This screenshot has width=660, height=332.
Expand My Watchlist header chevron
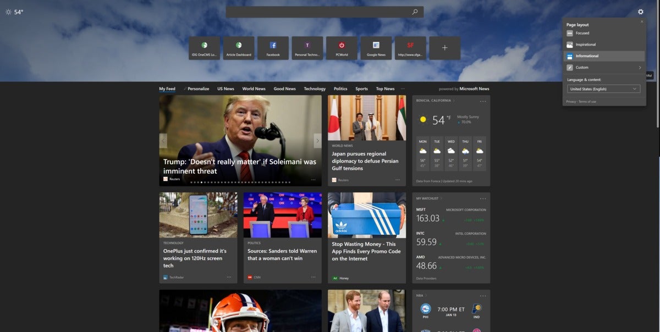[441, 198]
